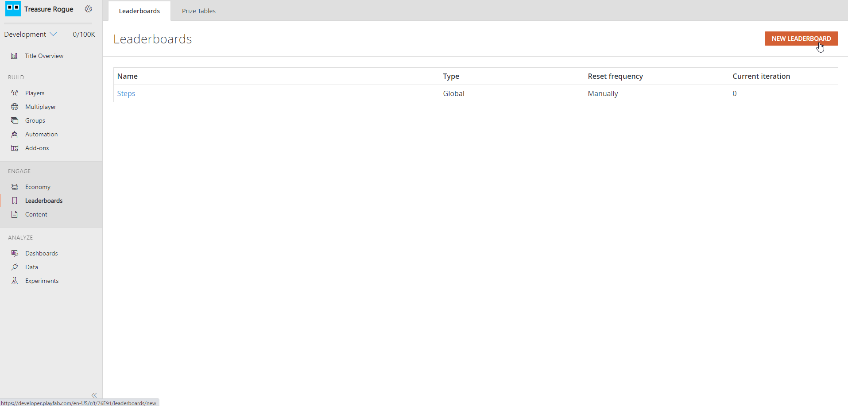Click the Players icon in sidebar
Screen dimensions: 848x406
pos(15,93)
